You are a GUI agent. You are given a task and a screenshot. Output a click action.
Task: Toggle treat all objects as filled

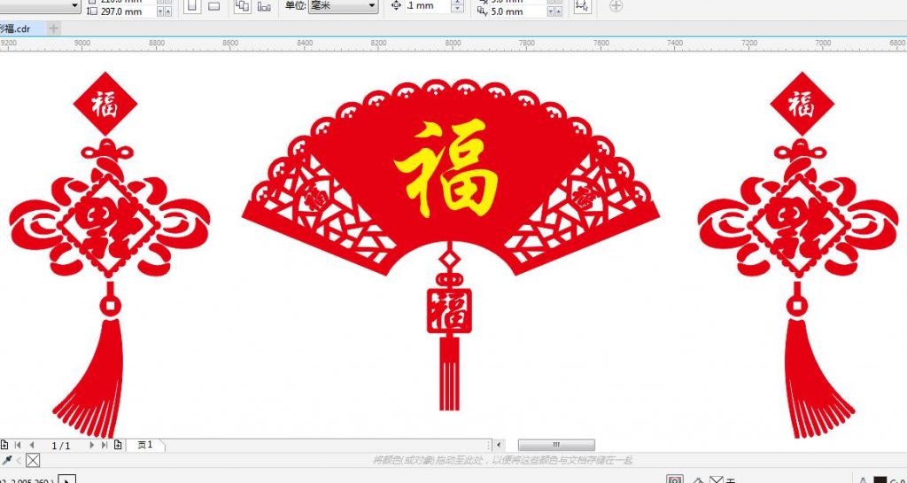click(x=583, y=6)
